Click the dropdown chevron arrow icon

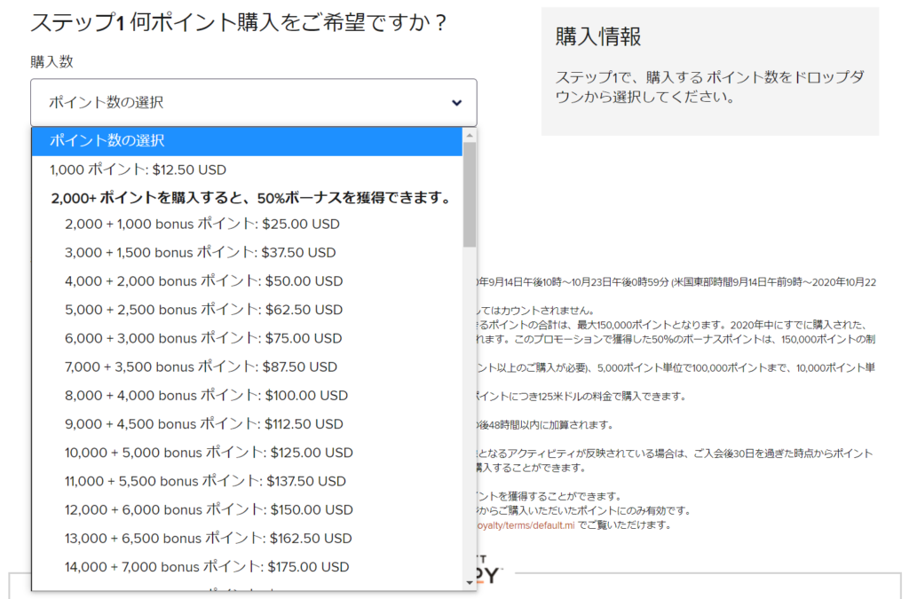coord(456,103)
